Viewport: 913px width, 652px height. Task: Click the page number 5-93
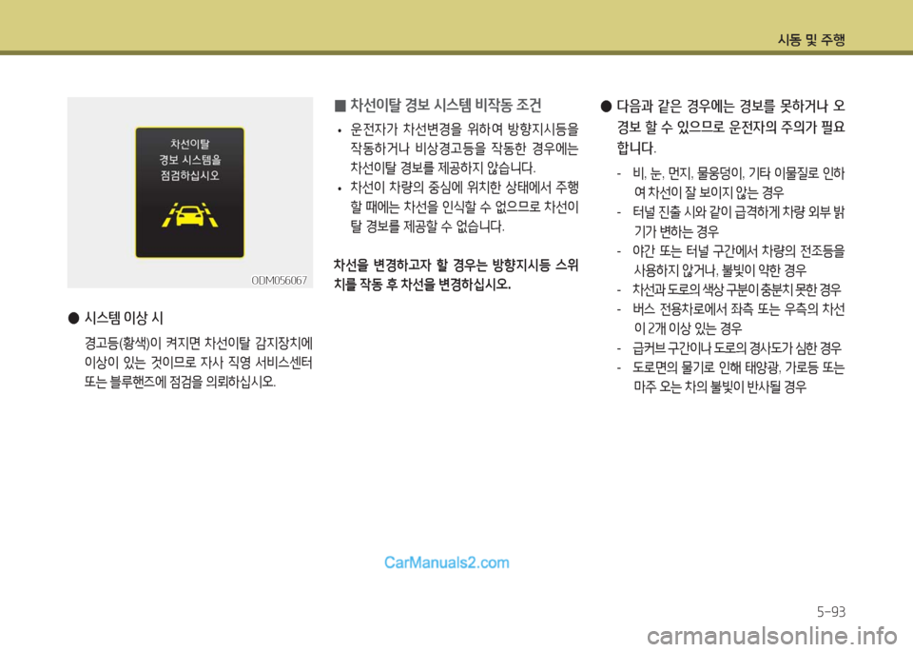(831, 612)
